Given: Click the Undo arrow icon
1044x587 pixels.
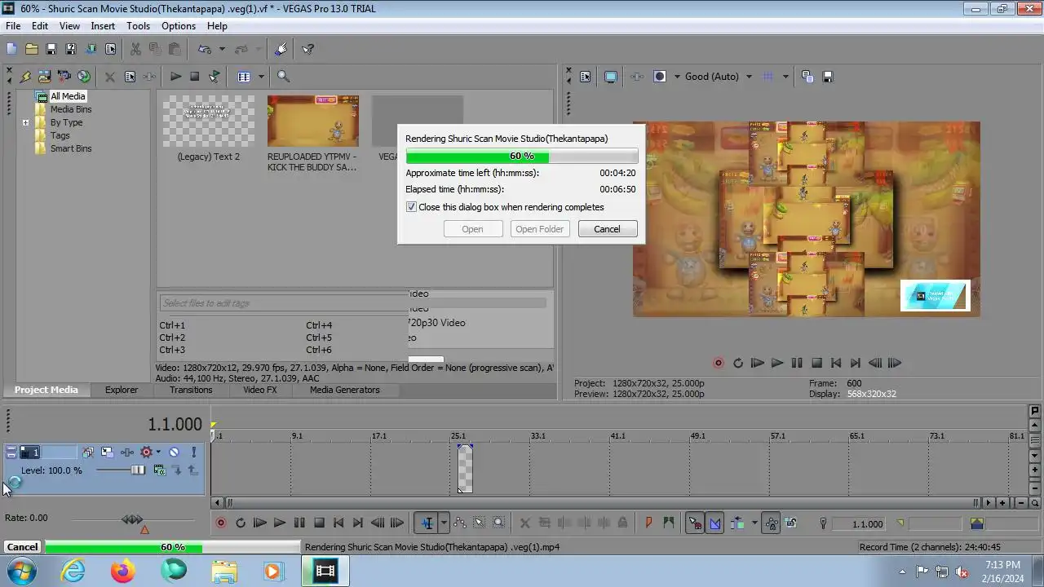Looking at the screenshot, I should 205,49.
